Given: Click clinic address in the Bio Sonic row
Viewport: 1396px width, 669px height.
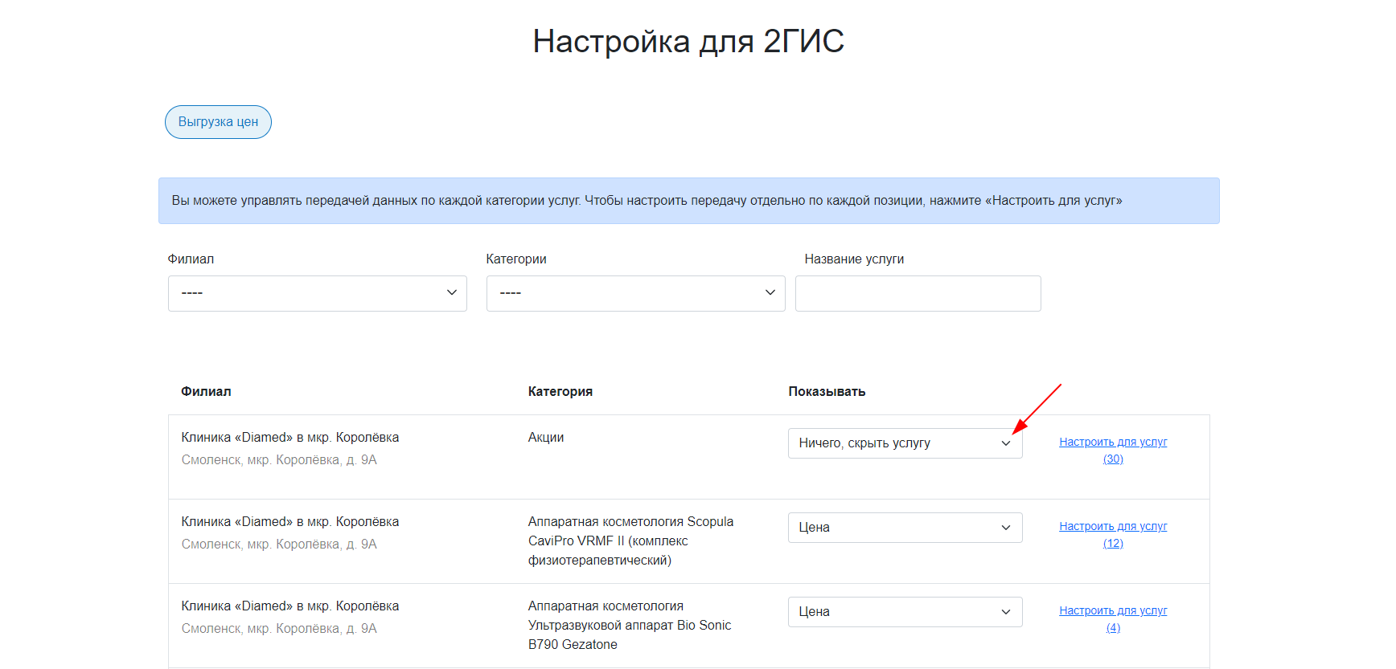Looking at the screenshot, I should 279,629.
